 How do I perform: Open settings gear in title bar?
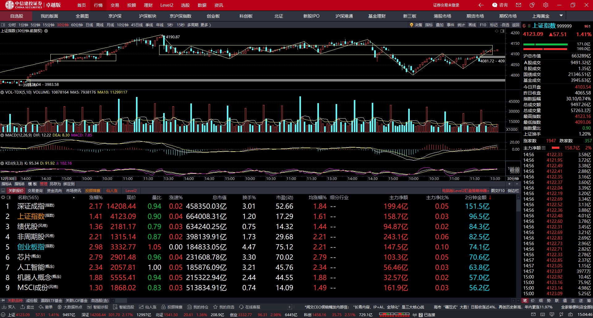[546, 5]
